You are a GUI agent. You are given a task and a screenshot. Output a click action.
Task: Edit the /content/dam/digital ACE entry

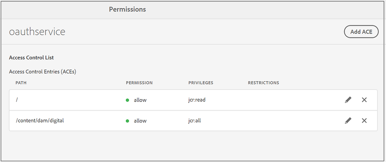(x=348, y=120)
